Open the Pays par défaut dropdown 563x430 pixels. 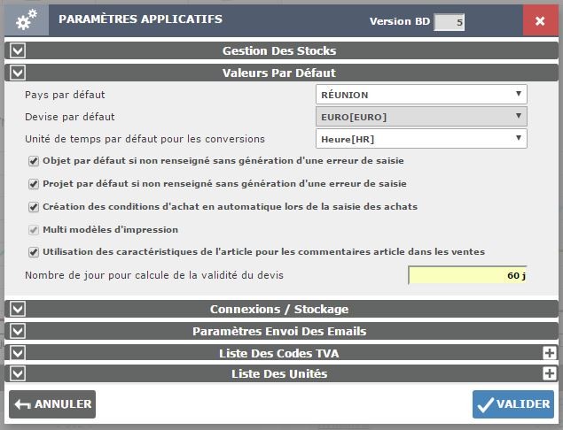tap(421, 95)
